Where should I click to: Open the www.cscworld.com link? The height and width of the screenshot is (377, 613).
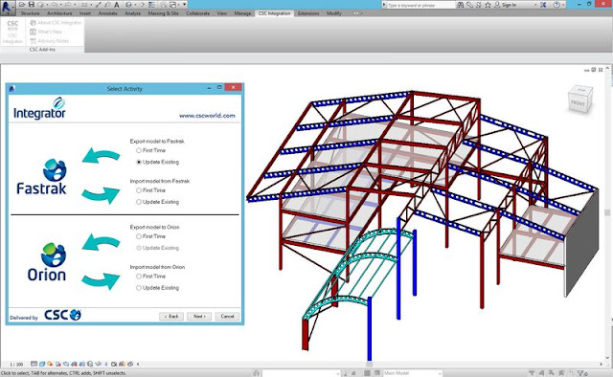pos(207,116)
